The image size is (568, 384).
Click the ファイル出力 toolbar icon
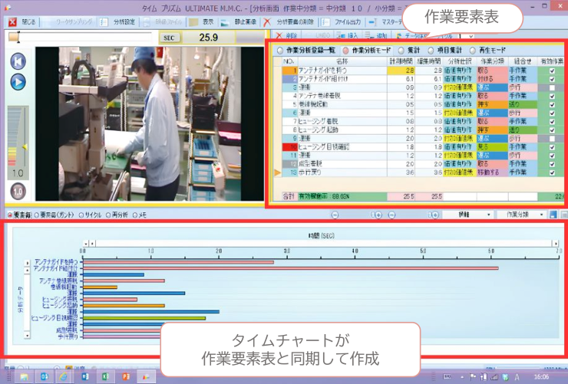(x=325, y=22)
